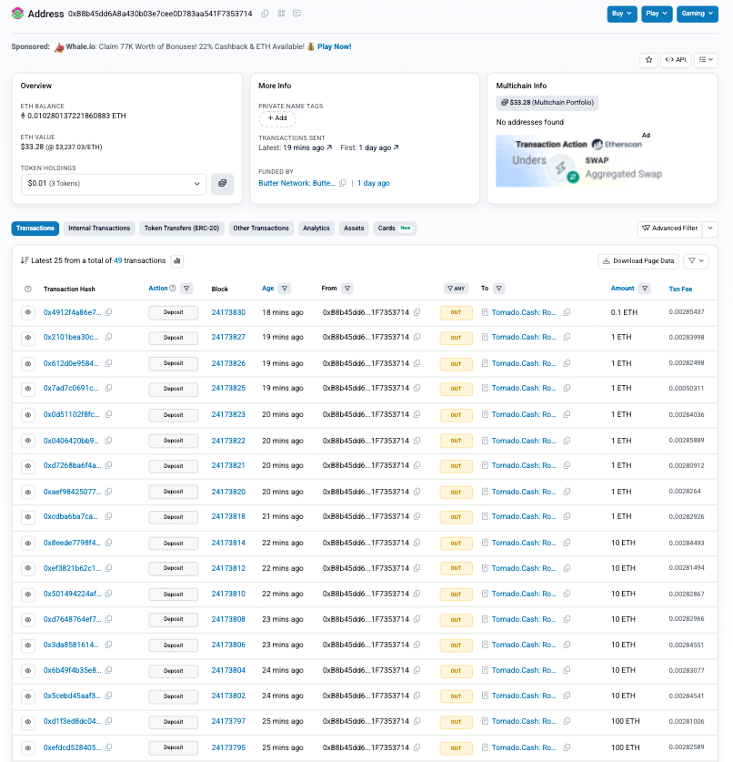Copy the Butter Network funder address

(343, 183)
